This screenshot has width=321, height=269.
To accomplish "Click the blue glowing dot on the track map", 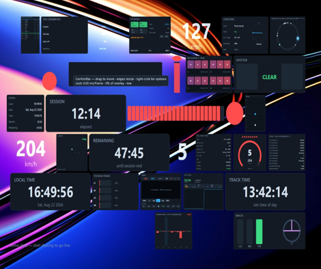I will [298, 38].
